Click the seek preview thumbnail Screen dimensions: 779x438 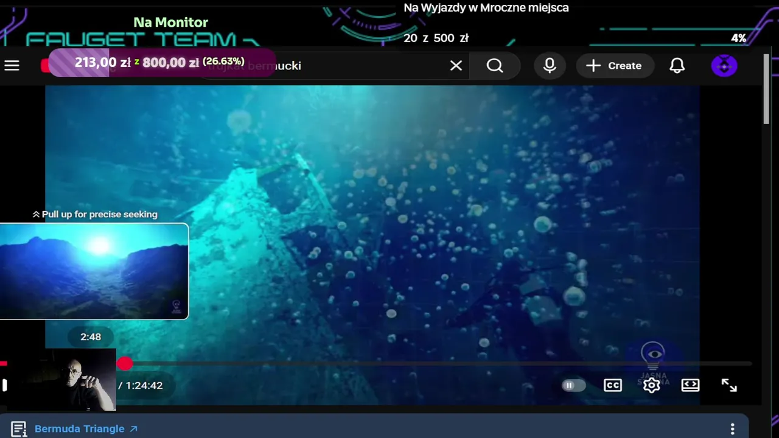coord(94,271)
